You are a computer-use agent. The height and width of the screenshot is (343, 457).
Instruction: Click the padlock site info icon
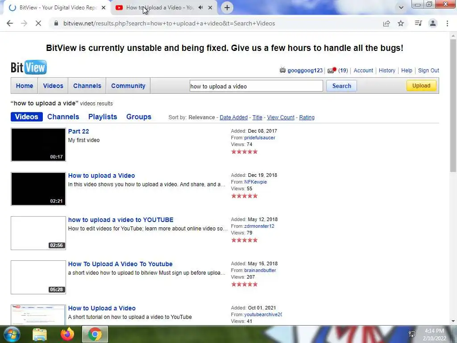56,23
